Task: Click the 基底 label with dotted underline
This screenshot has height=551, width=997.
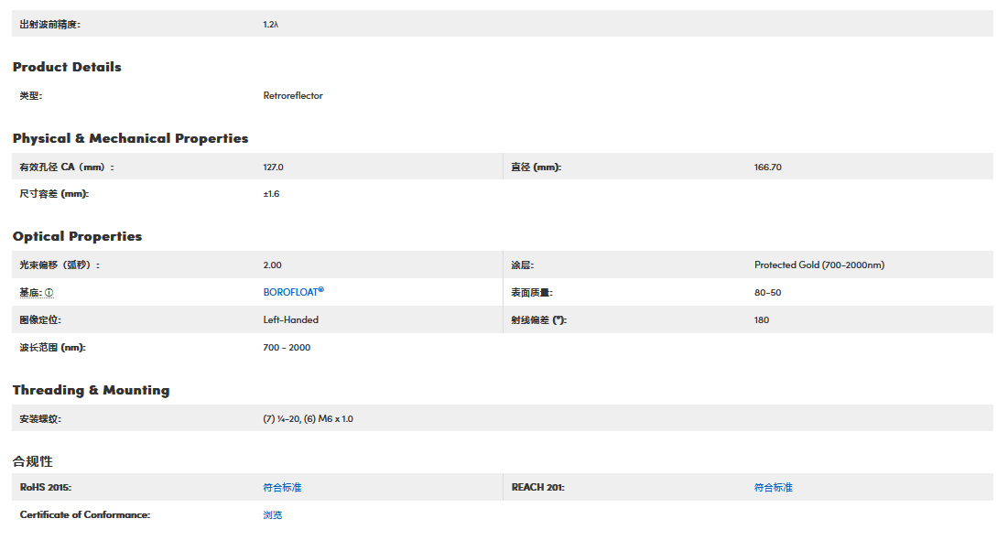Action: tap(30, 292)
